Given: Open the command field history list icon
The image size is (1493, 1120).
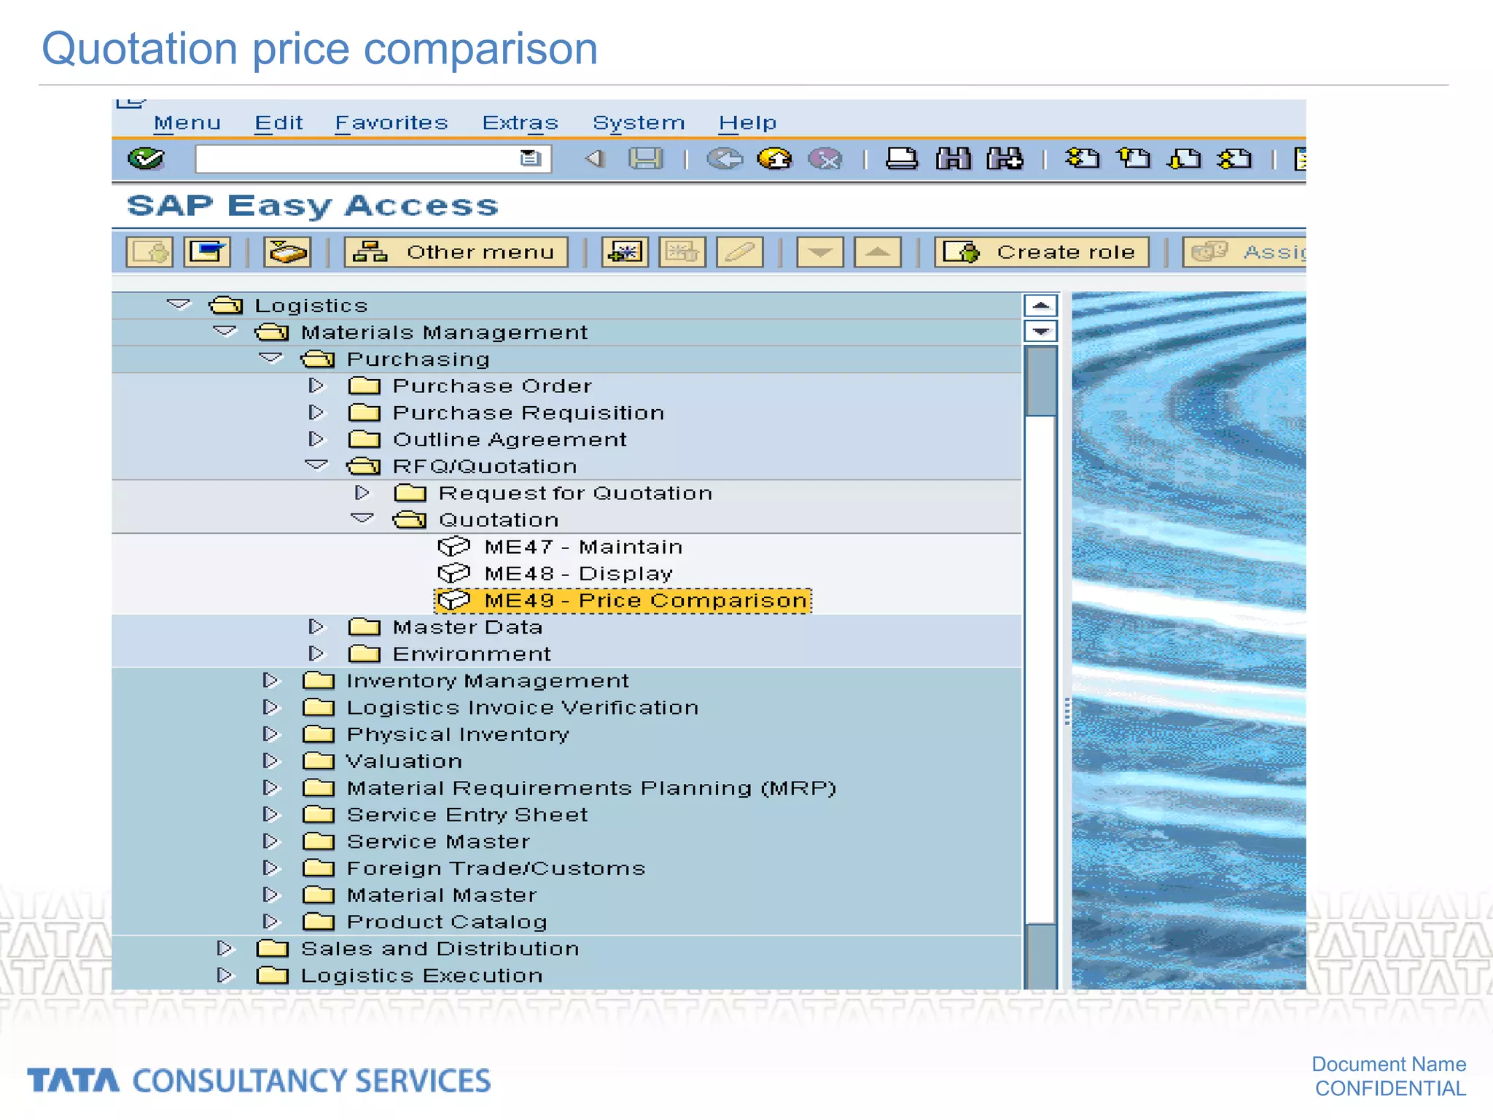Looking at the screenshot, I should point(530,158).
